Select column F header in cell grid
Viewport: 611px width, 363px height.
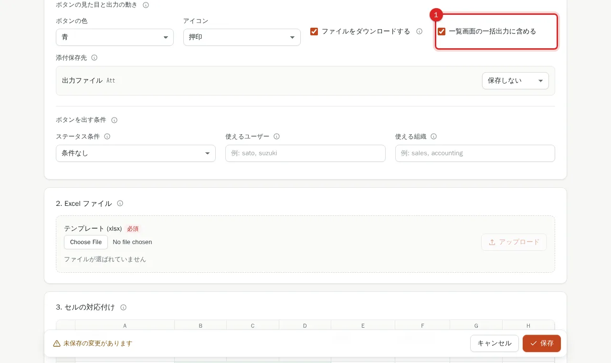pos(422,326)
